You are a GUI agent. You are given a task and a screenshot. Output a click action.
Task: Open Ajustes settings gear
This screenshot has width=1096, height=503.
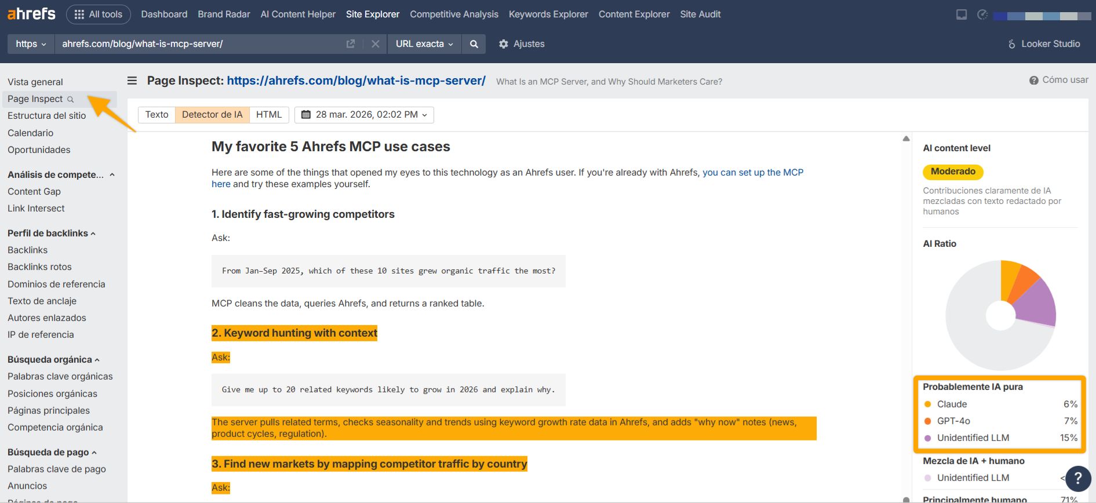click(522, 44)
